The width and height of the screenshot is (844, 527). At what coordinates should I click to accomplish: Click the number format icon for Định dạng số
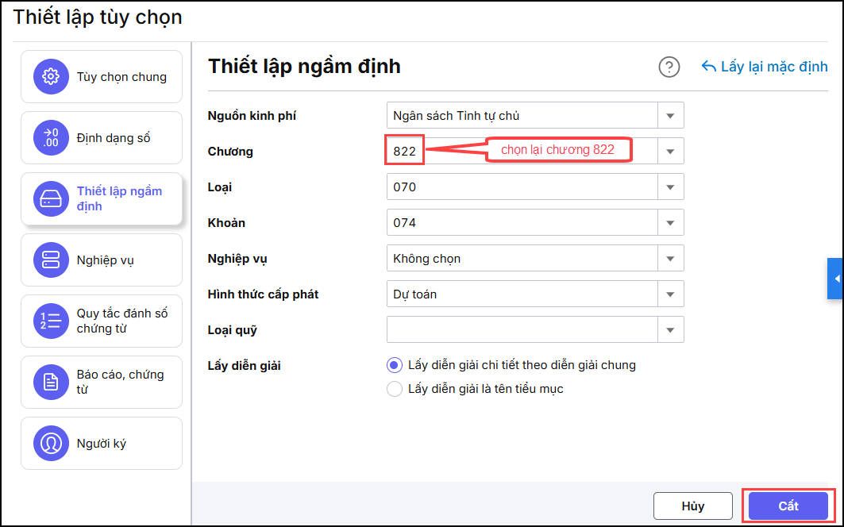point(51,138)
